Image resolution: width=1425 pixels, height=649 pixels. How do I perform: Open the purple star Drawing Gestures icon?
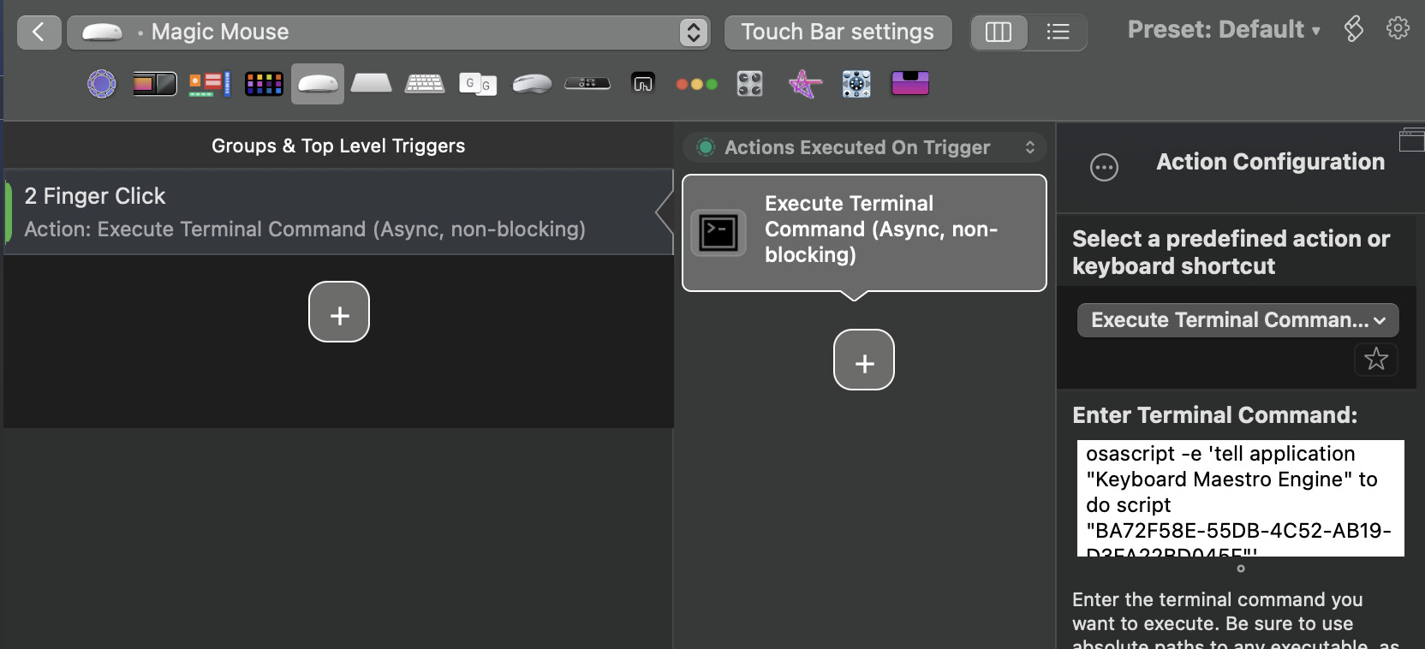(804, 84)
